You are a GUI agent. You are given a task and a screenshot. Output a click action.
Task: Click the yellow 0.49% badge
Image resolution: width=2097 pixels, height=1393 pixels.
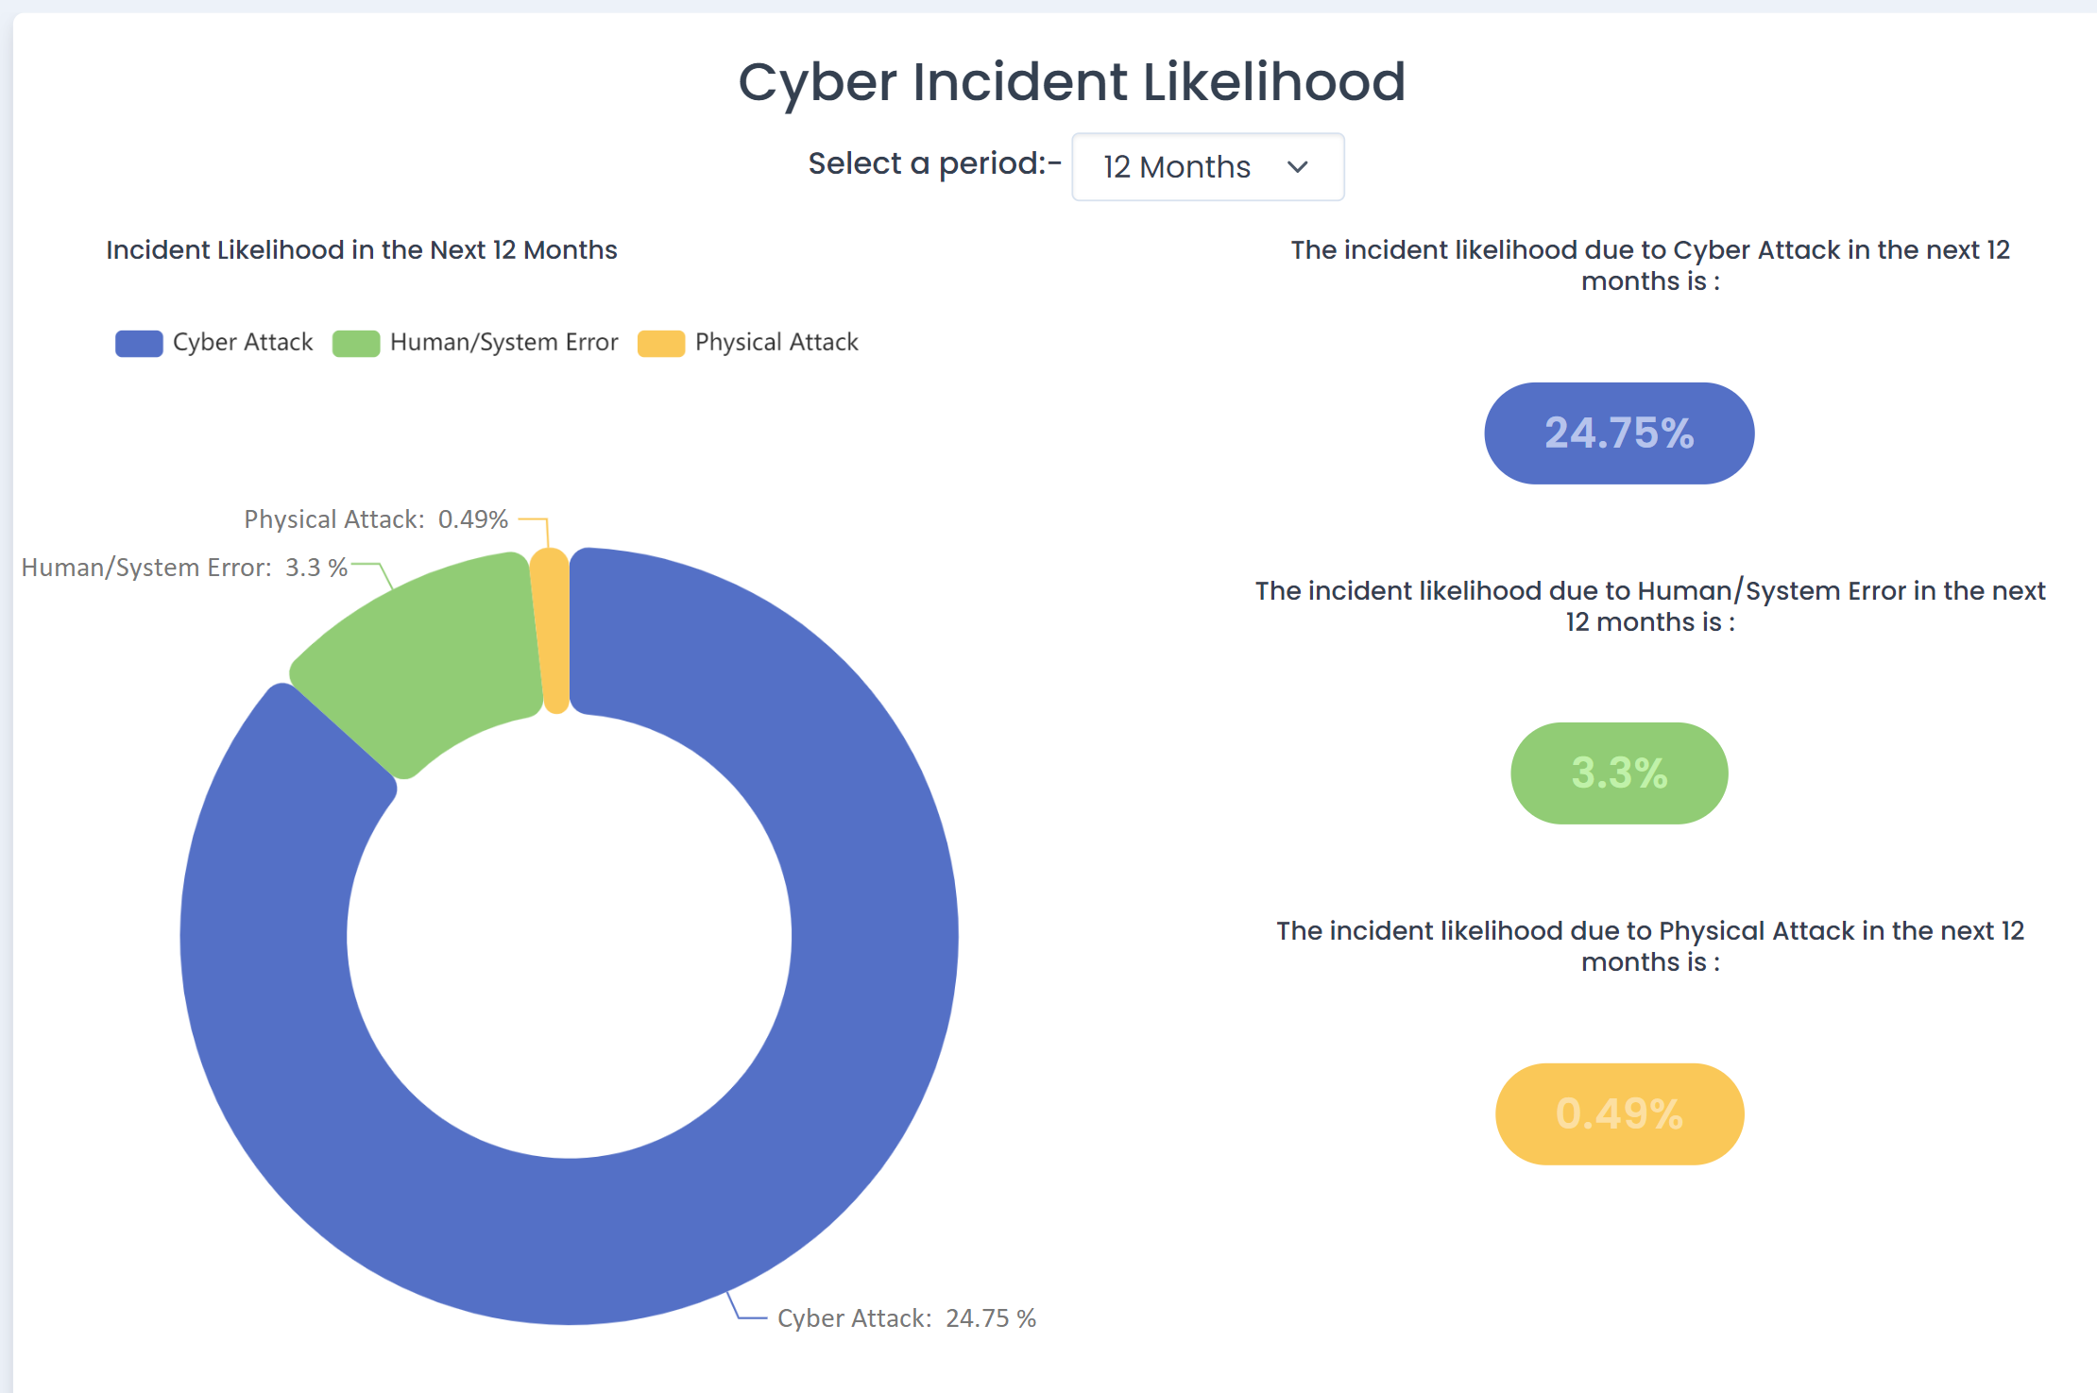[1619, 1114]
